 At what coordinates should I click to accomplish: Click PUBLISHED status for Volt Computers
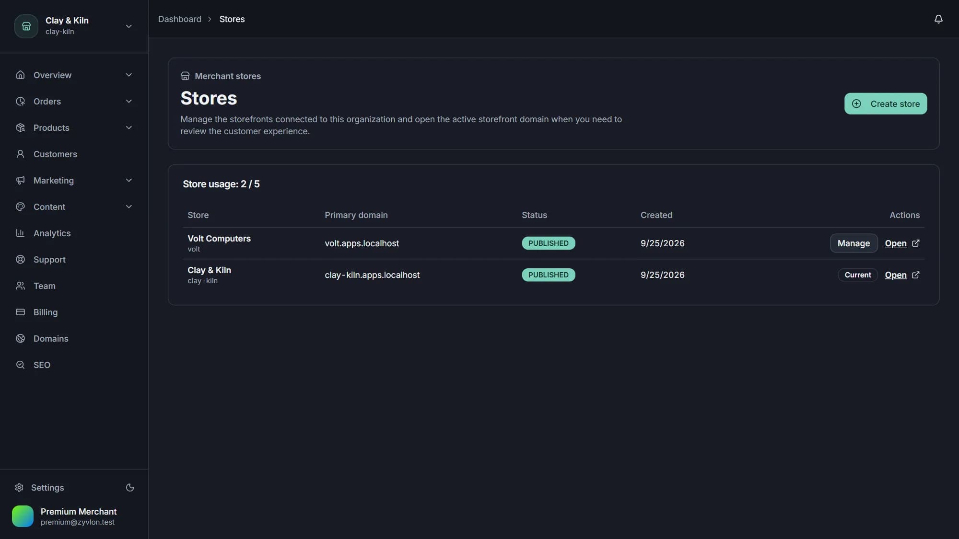[548, 243]
